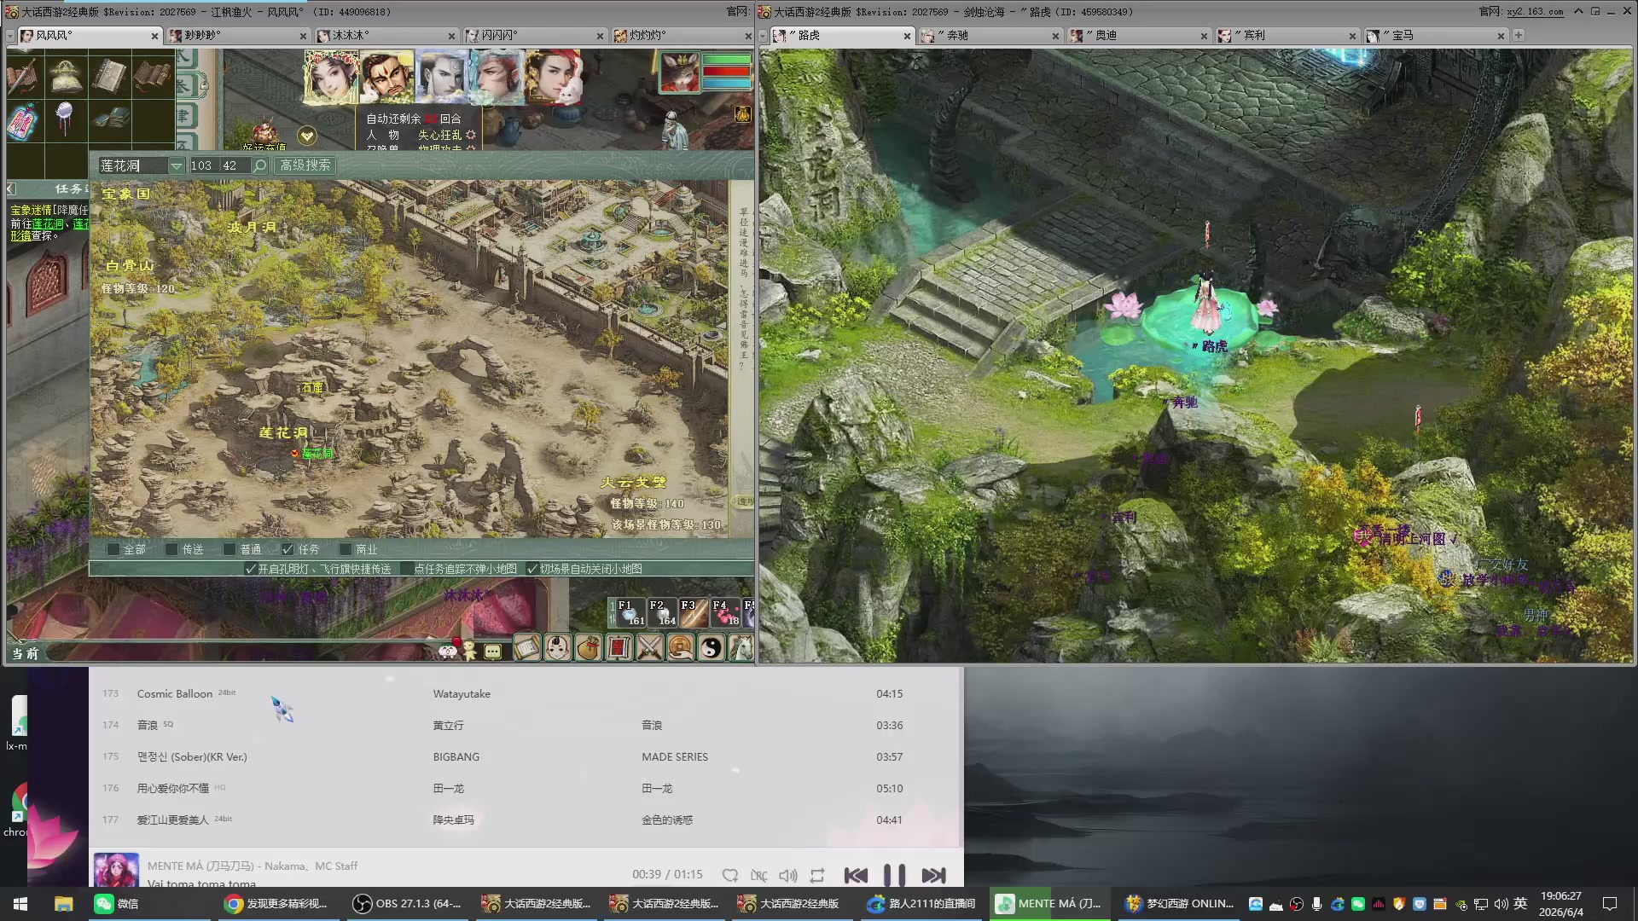Enable 点任务追踪不弹小地图 option
Viewport: 1638px width, 921px height.
407,569
